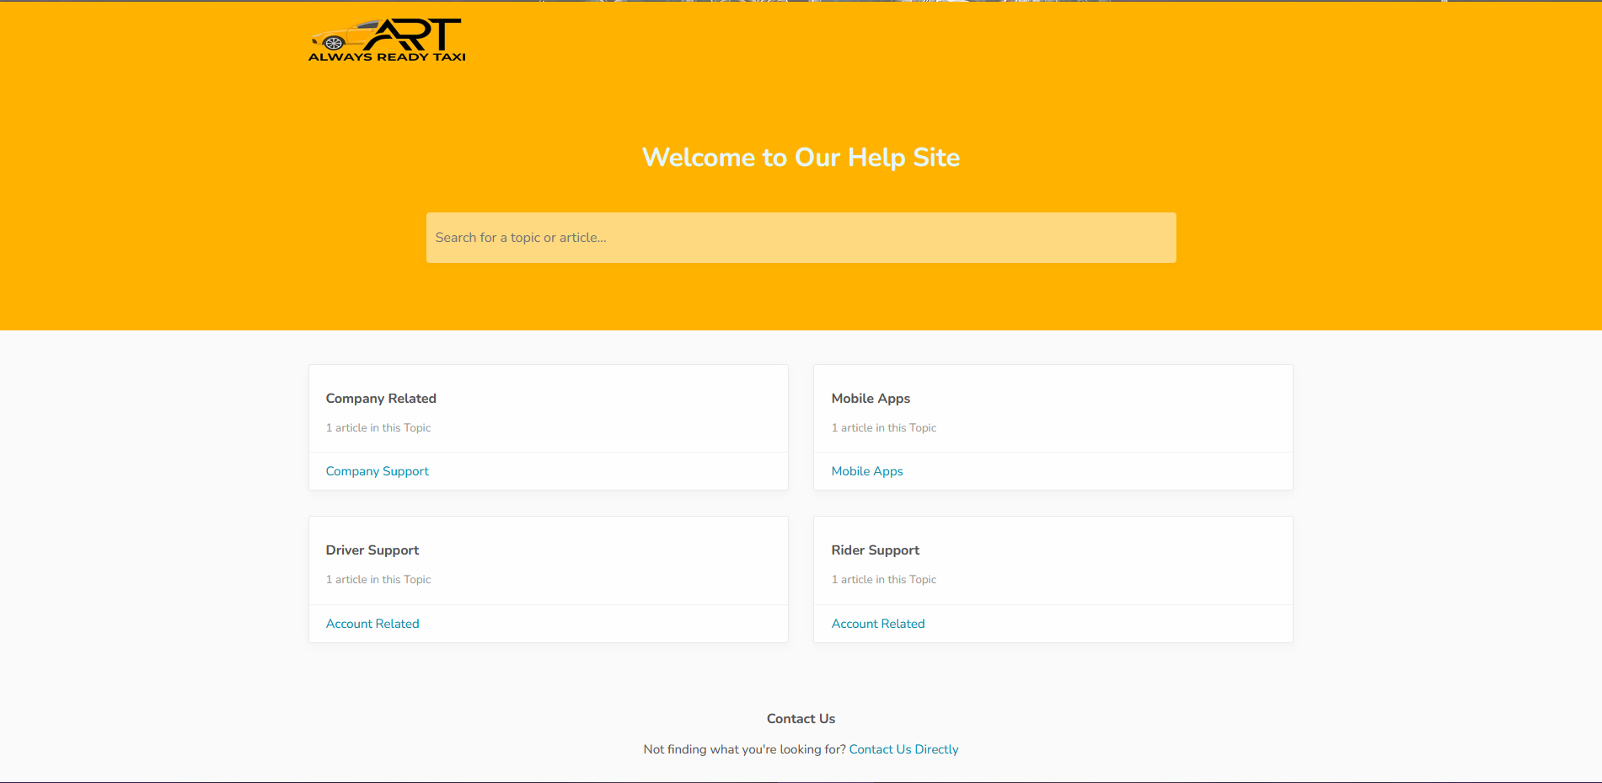The height and width of the screenshot is (783, 1602).
Task: Open the Company Support article link
Action: click(x=377, y=471)
